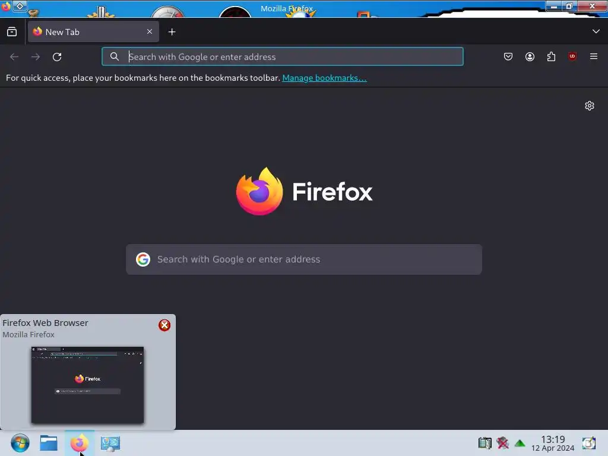The image size is (608, 456).
Task: Expand hidden tray icons green arrow
Action: 520,443
